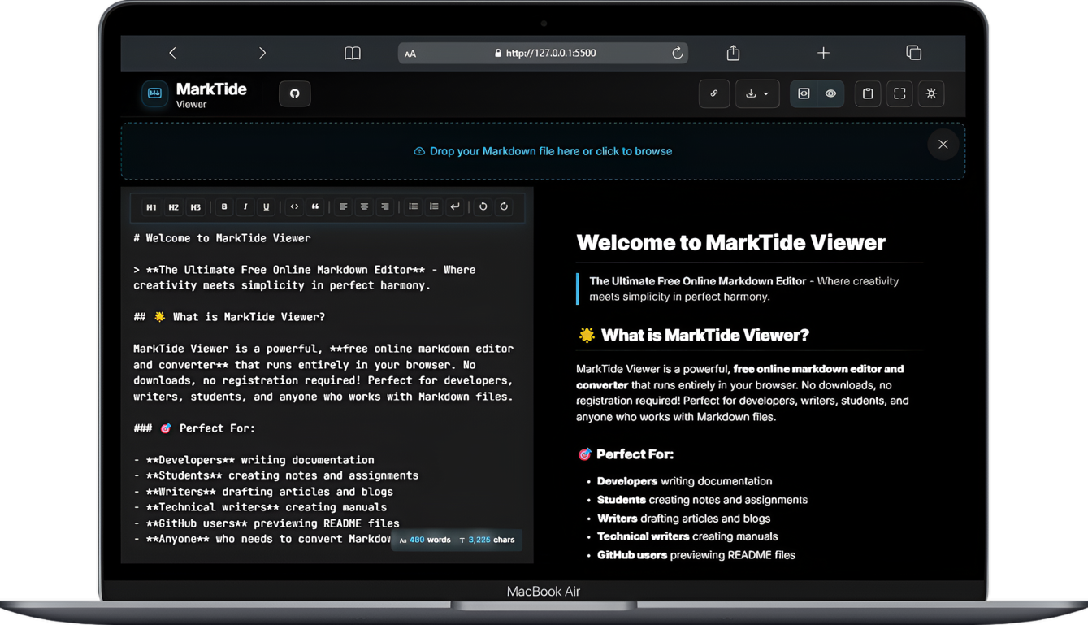
Task: Go back in the browser
Action: 172,53
